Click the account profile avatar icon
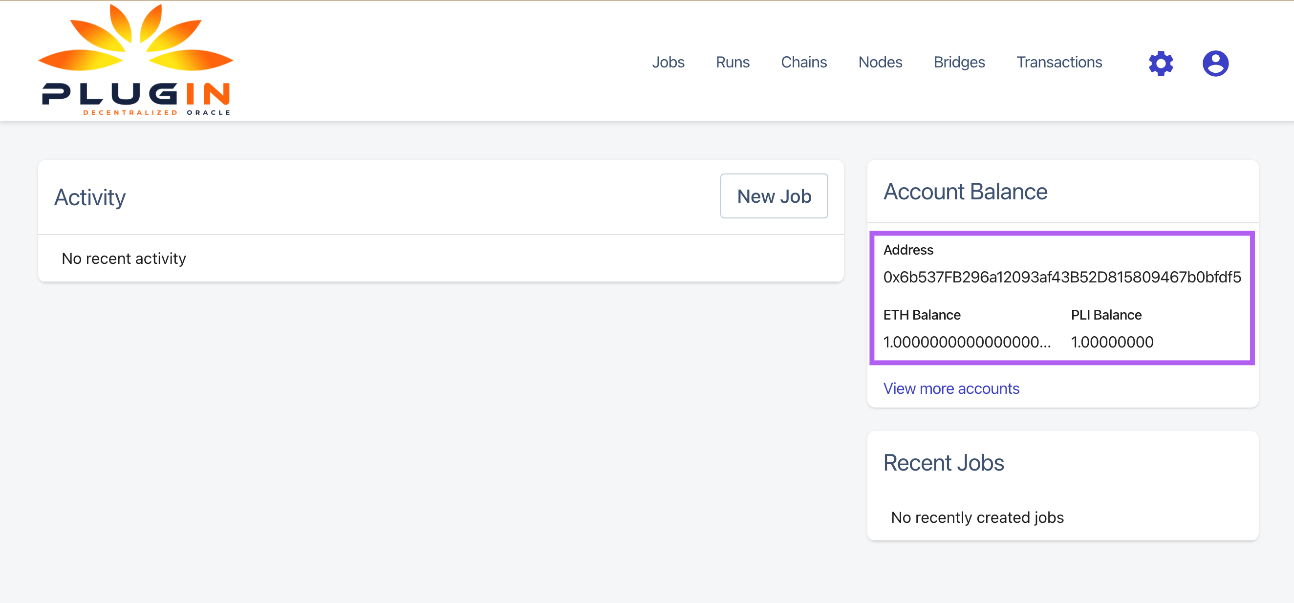 [1215, 64]
